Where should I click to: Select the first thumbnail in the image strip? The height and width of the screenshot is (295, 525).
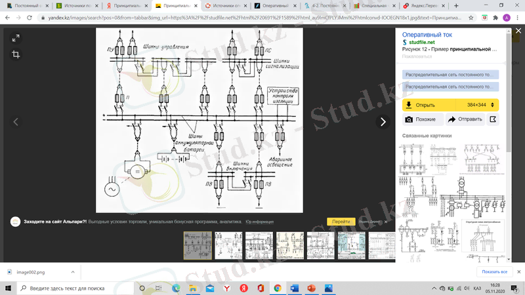[x=198, y=245]
